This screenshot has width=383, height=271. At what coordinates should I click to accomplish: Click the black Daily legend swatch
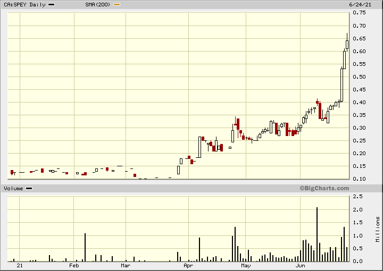click(x=51, y=5)
